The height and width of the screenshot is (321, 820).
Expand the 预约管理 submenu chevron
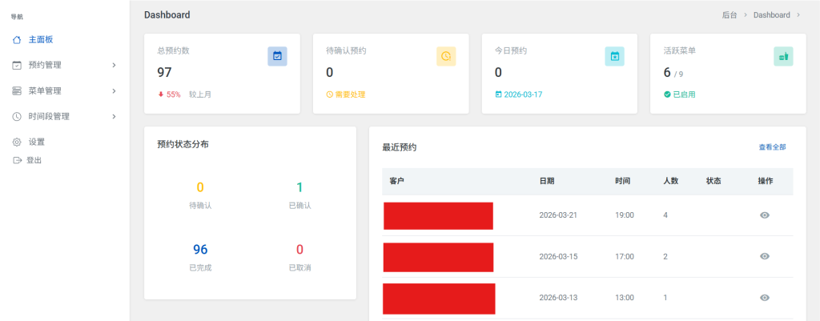point(114,65)
